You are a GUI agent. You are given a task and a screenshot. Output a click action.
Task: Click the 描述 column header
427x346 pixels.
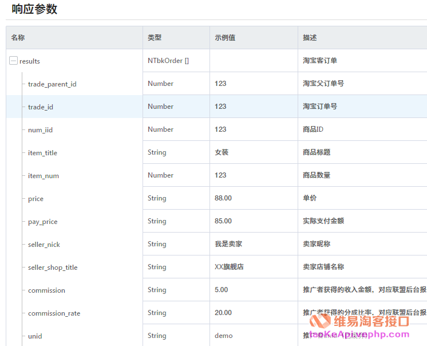pos(310,38)
